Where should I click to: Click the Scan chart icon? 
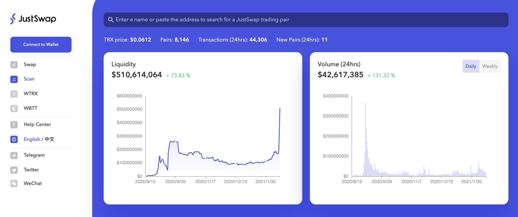(x=14, y=79)
